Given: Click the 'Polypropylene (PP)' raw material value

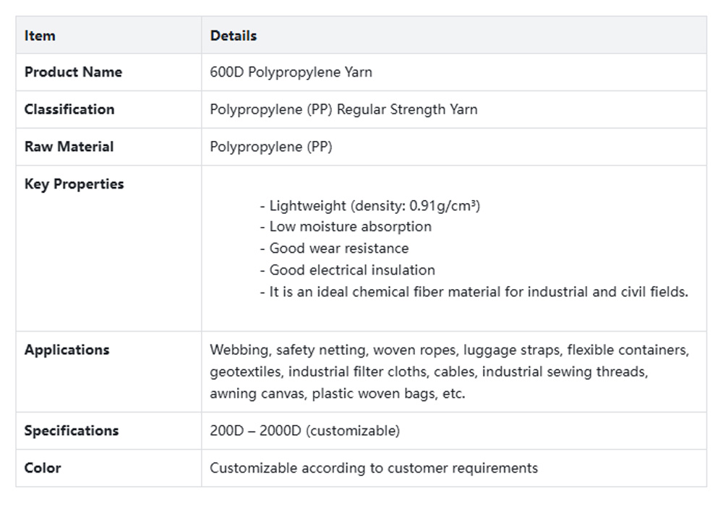Looking at the screenshot, I should point(271,147).
